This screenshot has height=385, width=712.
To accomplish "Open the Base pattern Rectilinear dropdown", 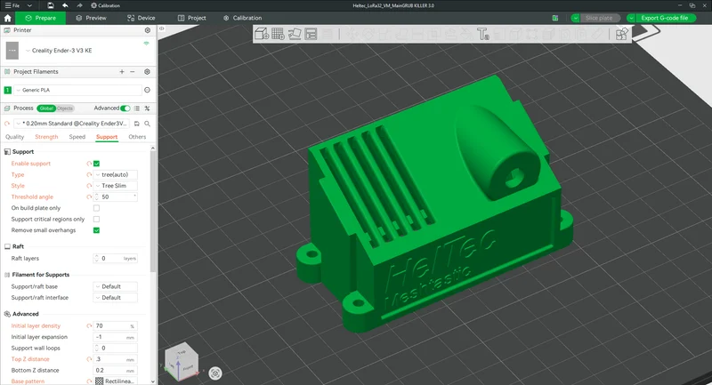I will pos(116,381).
